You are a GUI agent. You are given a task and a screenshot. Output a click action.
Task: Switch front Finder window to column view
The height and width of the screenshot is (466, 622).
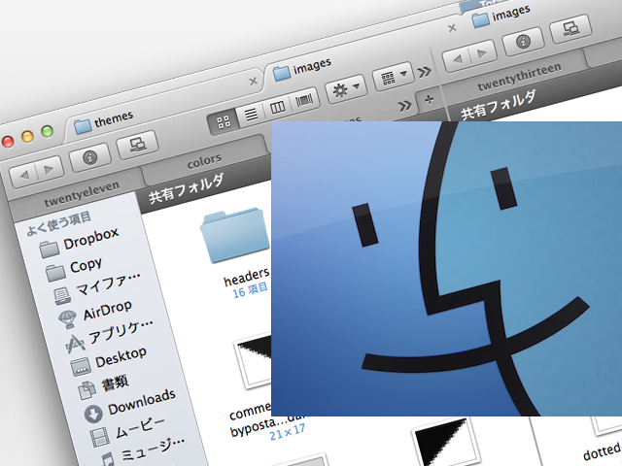[277, 107]
